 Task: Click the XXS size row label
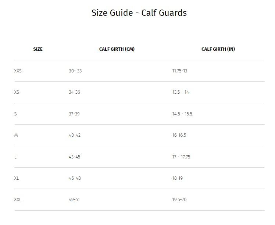pos(18,71)
